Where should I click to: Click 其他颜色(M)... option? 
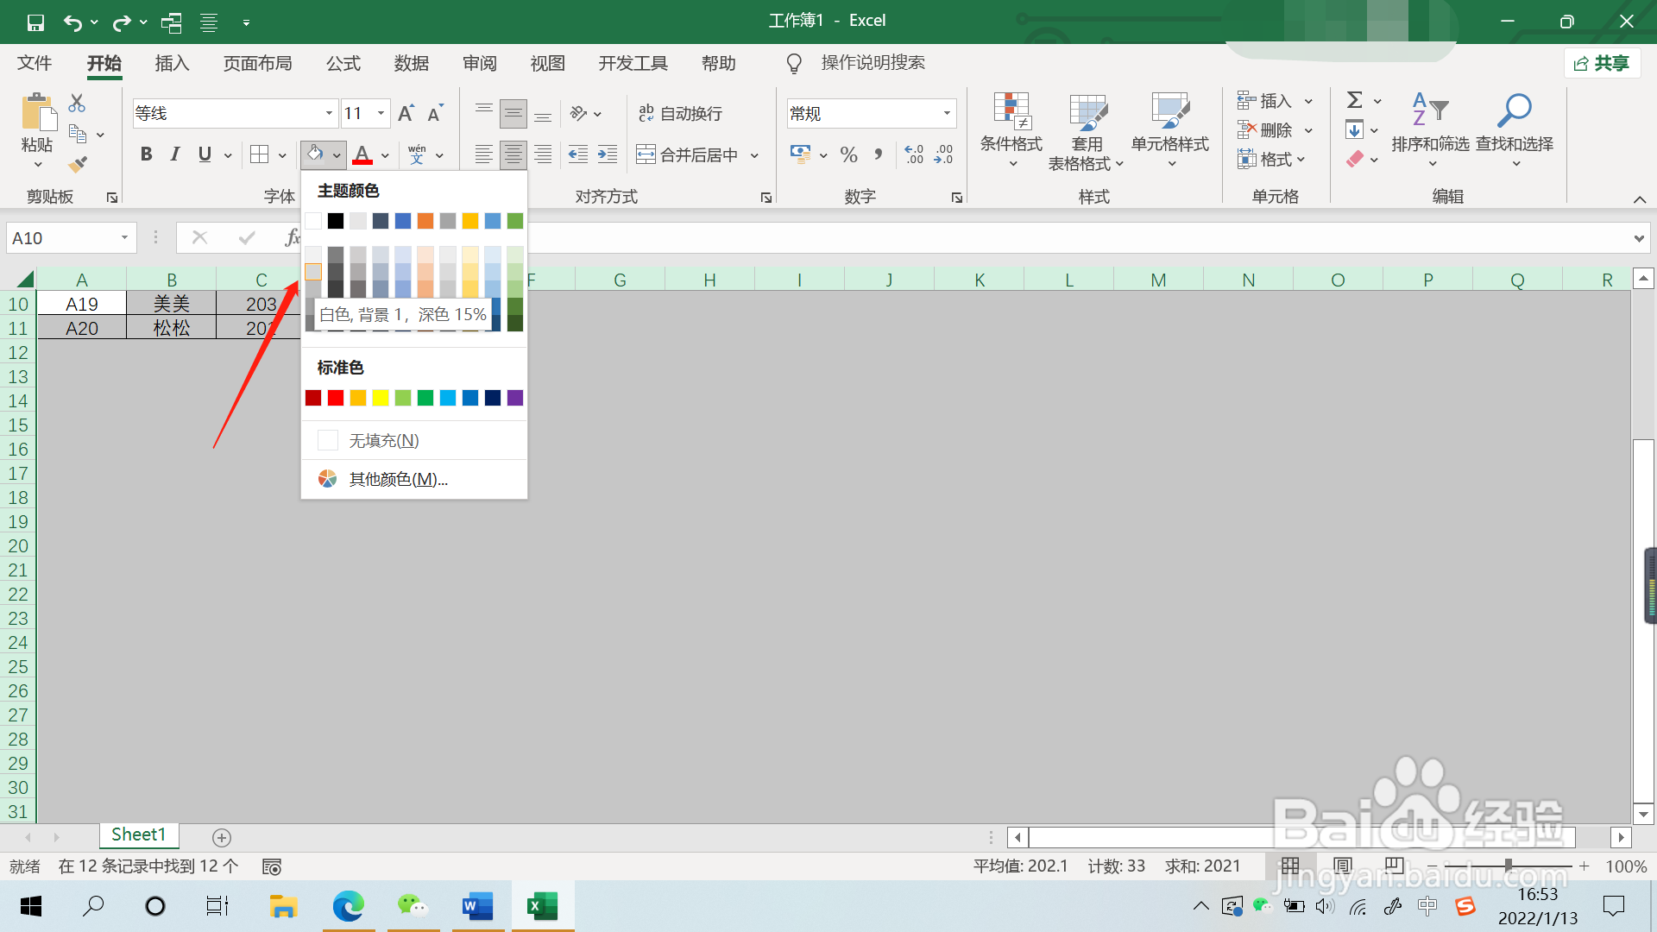pyautogui.click(x=397, y=479)
